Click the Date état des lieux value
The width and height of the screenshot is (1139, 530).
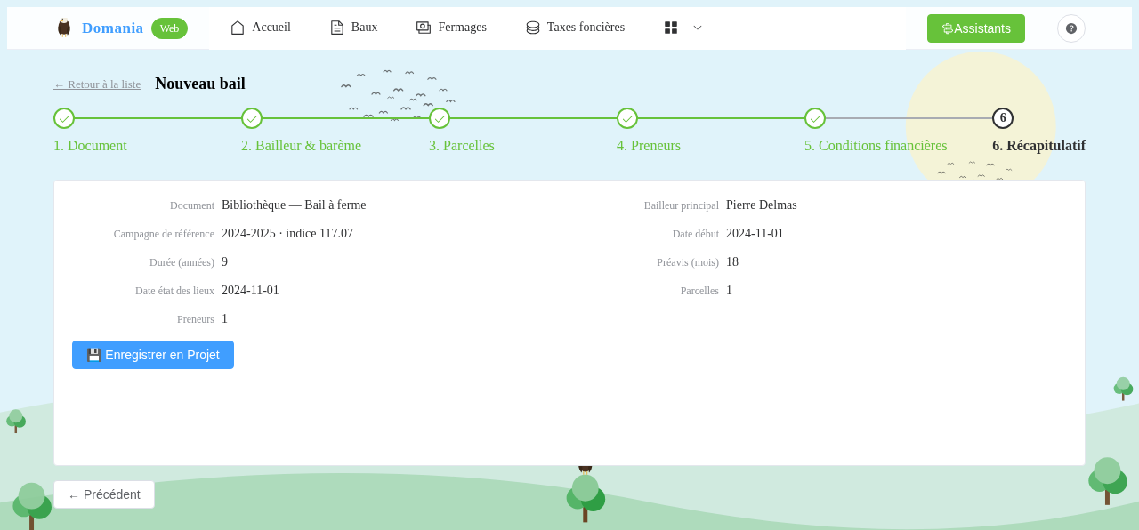250,291
